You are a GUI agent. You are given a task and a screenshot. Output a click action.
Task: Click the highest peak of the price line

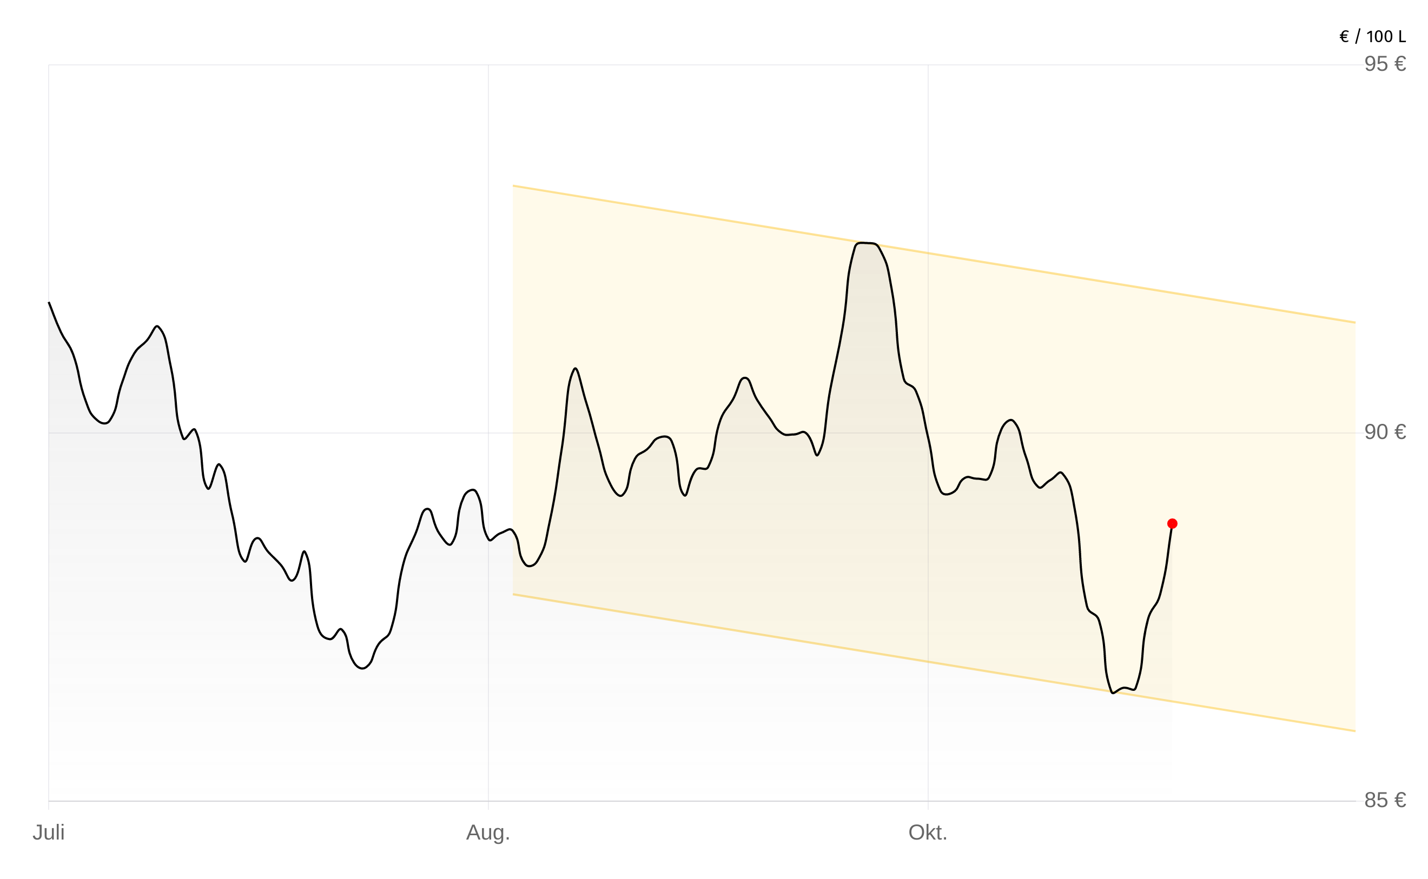coord(865,243)
